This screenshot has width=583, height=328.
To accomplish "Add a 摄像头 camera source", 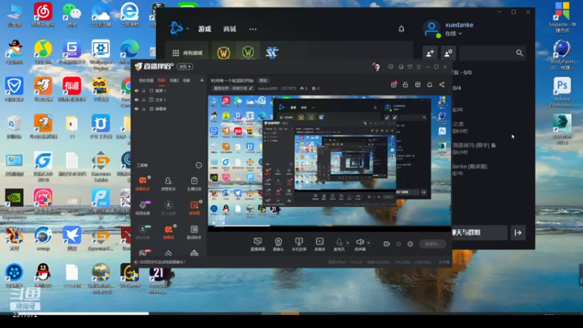I will [278, 244].
